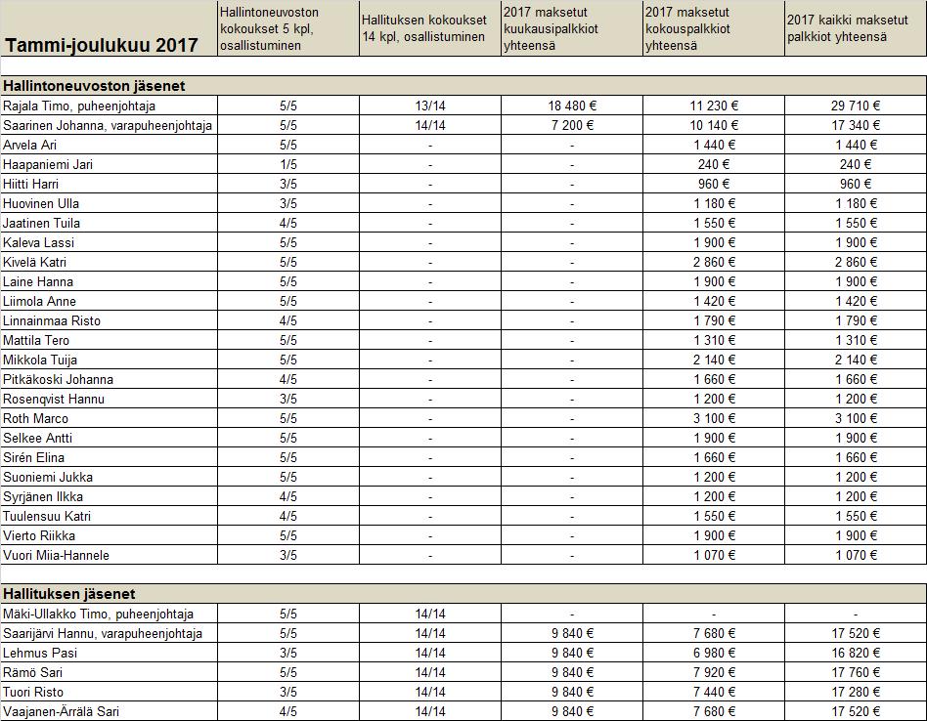Image resolution: width=927 pixels, height=721 pixels.
Task: Click the '6 980 €' meeting fee of Lehmus Pasi
Action: tap(714, 653)
